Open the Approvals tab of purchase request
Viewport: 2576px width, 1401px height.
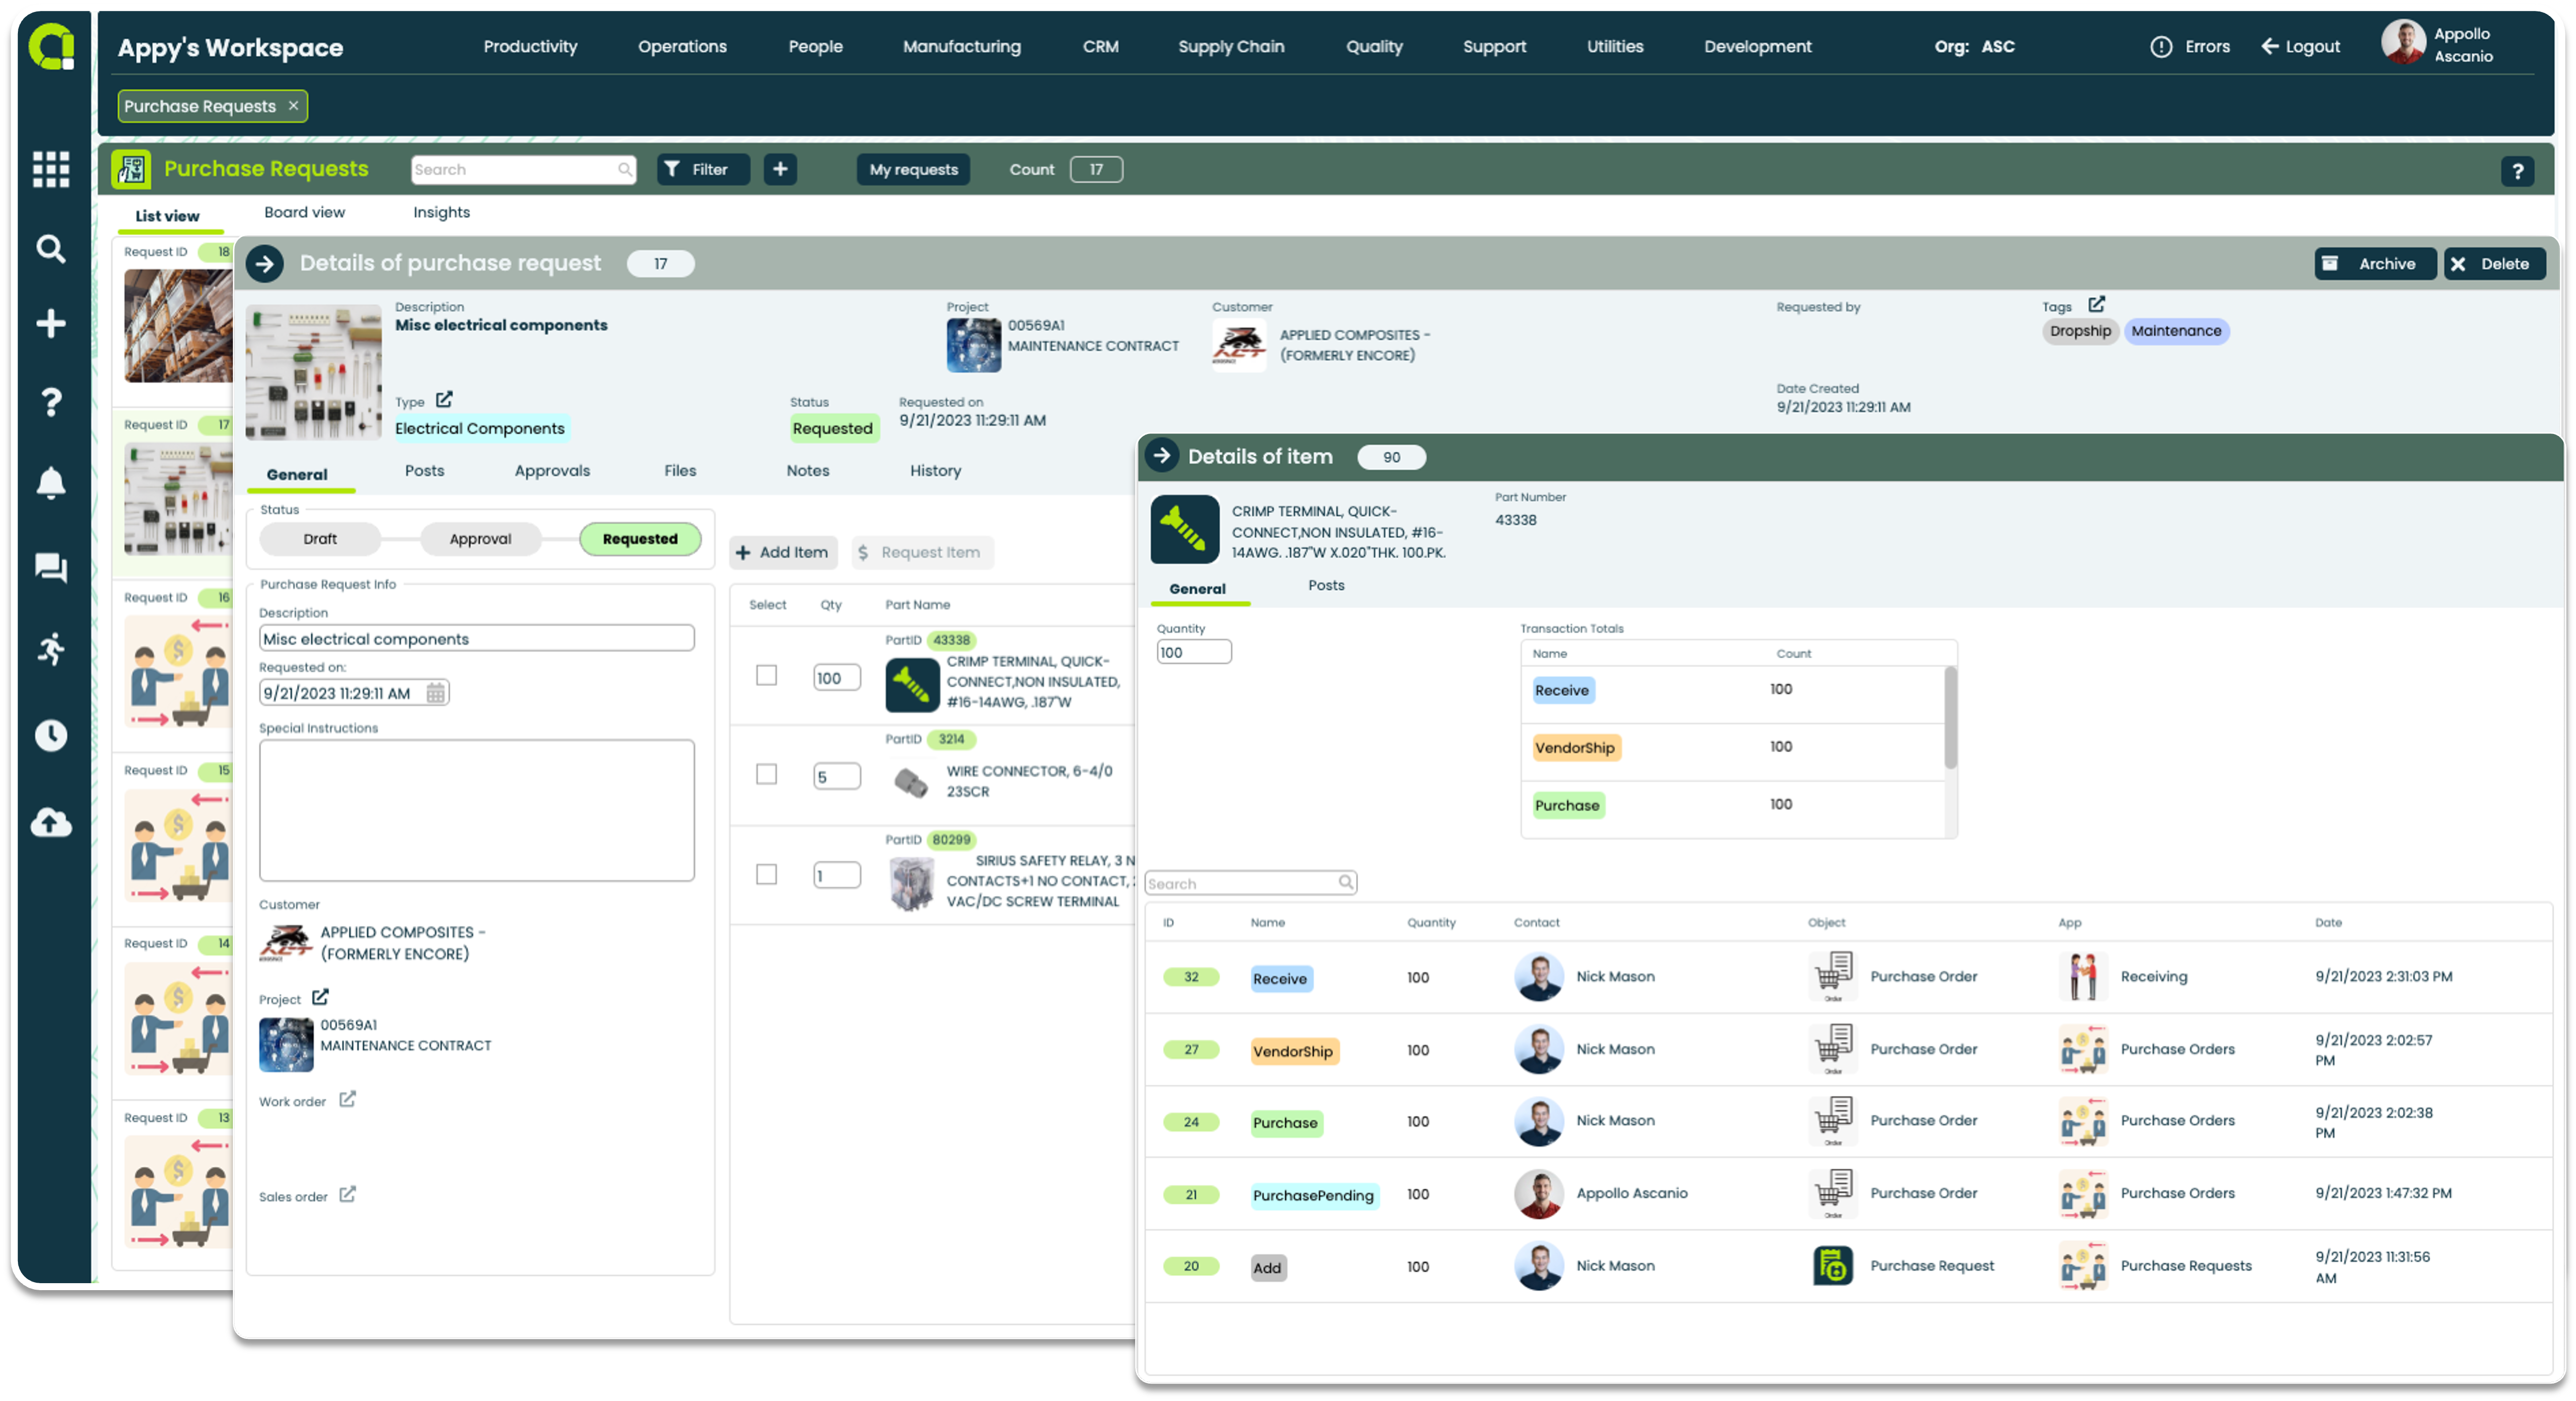(x=552, y=471)
